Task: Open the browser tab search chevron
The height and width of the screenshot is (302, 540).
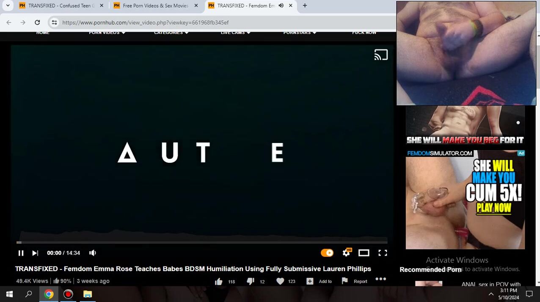Action: (8, 5)
